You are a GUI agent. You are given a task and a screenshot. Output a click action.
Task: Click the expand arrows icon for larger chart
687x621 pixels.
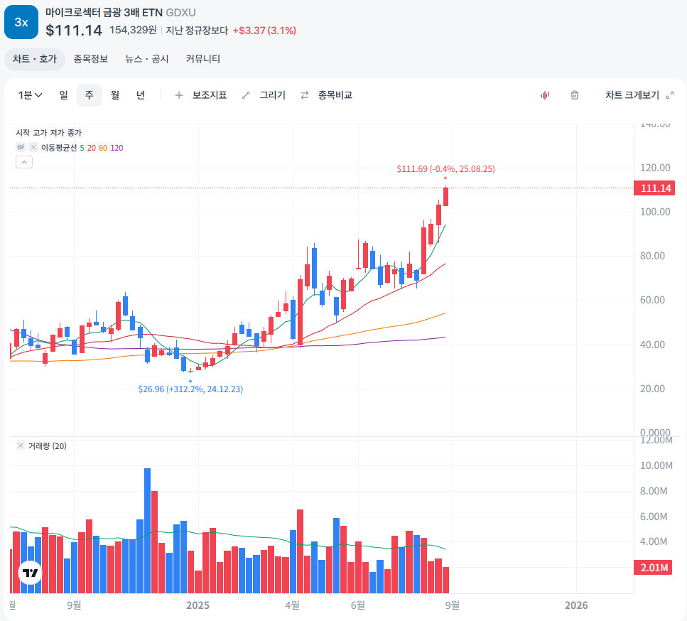coord(669,95)
